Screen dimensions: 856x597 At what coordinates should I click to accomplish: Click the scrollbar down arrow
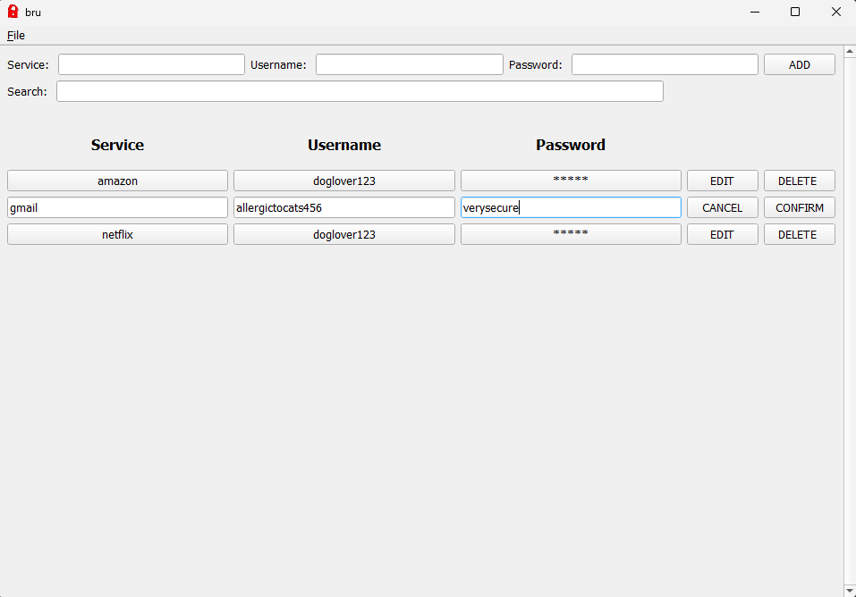850,591
